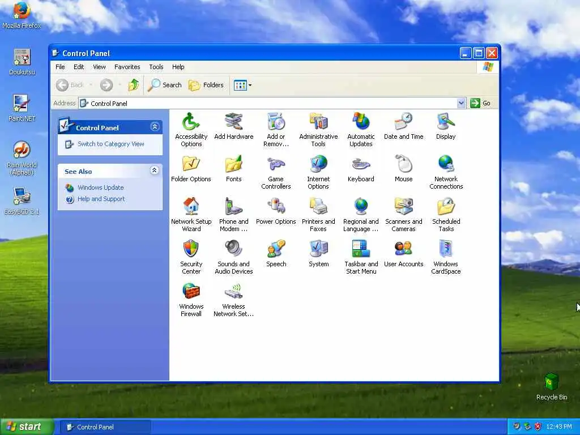Viewport: 580px width, 435px height.
Task: Click the Start button
Action: [27, 427]
